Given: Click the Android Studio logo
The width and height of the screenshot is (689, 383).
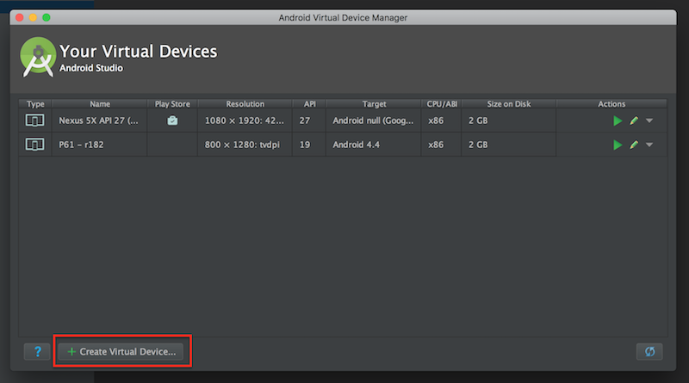Looking at the screenshot, I should click(38, 57).
